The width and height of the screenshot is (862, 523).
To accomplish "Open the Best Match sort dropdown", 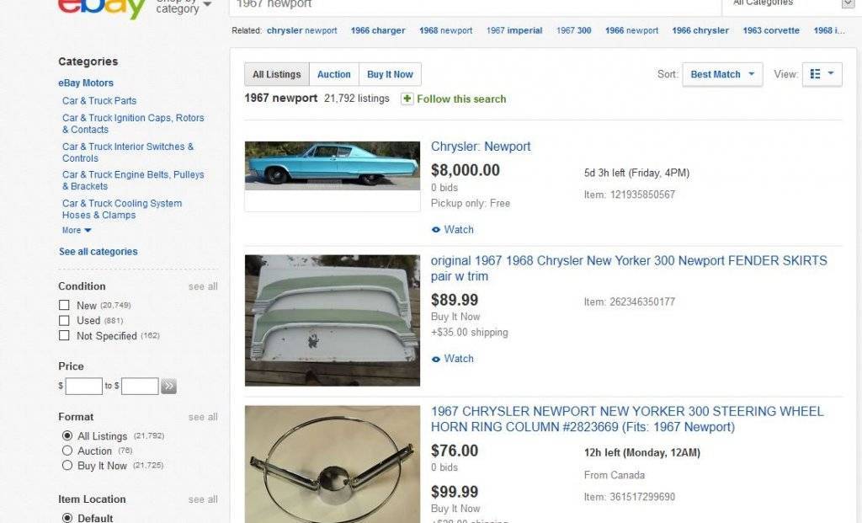I will tap(722, 74).
